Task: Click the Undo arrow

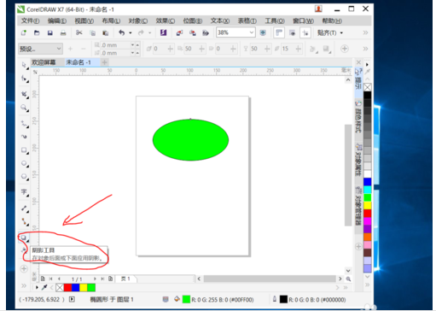Action: (x=122, y=32)
